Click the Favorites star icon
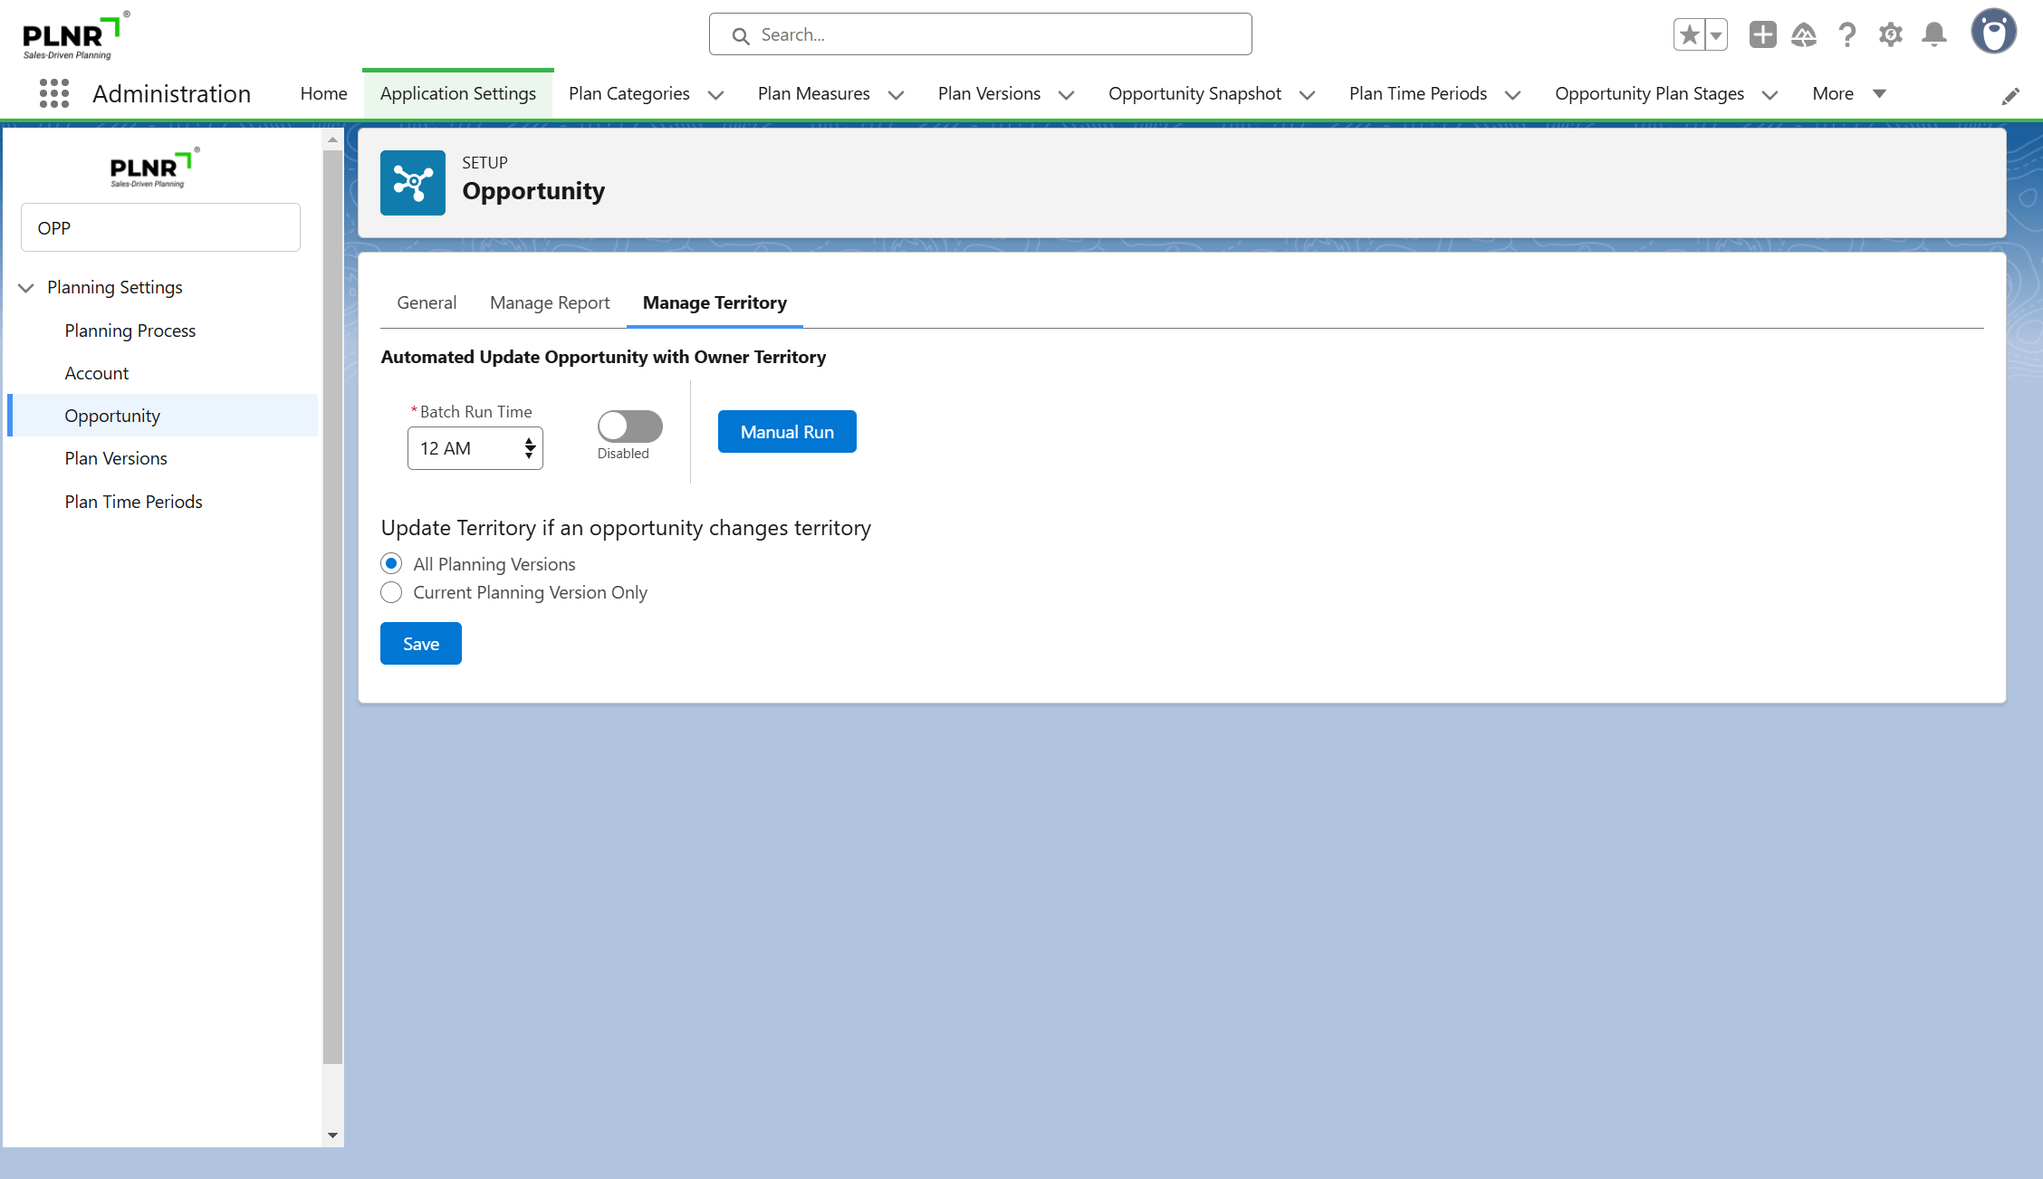The height and width of the screenshot is (1179, 2043). (1689, 35)
